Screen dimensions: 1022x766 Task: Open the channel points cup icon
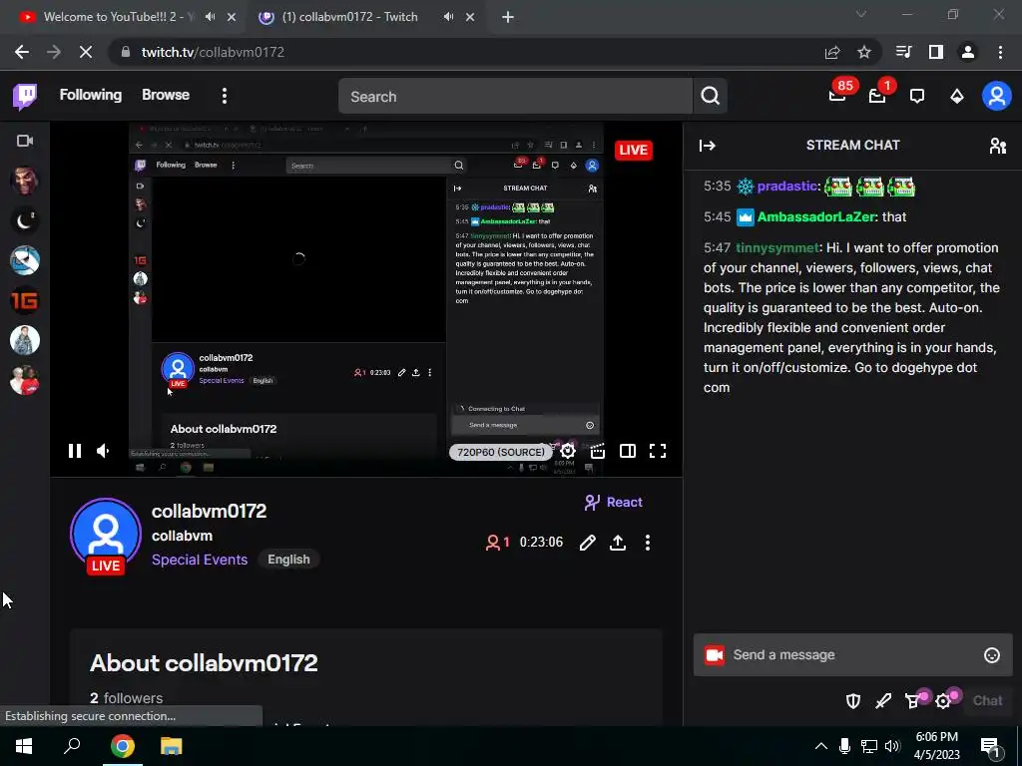point(913,701)
